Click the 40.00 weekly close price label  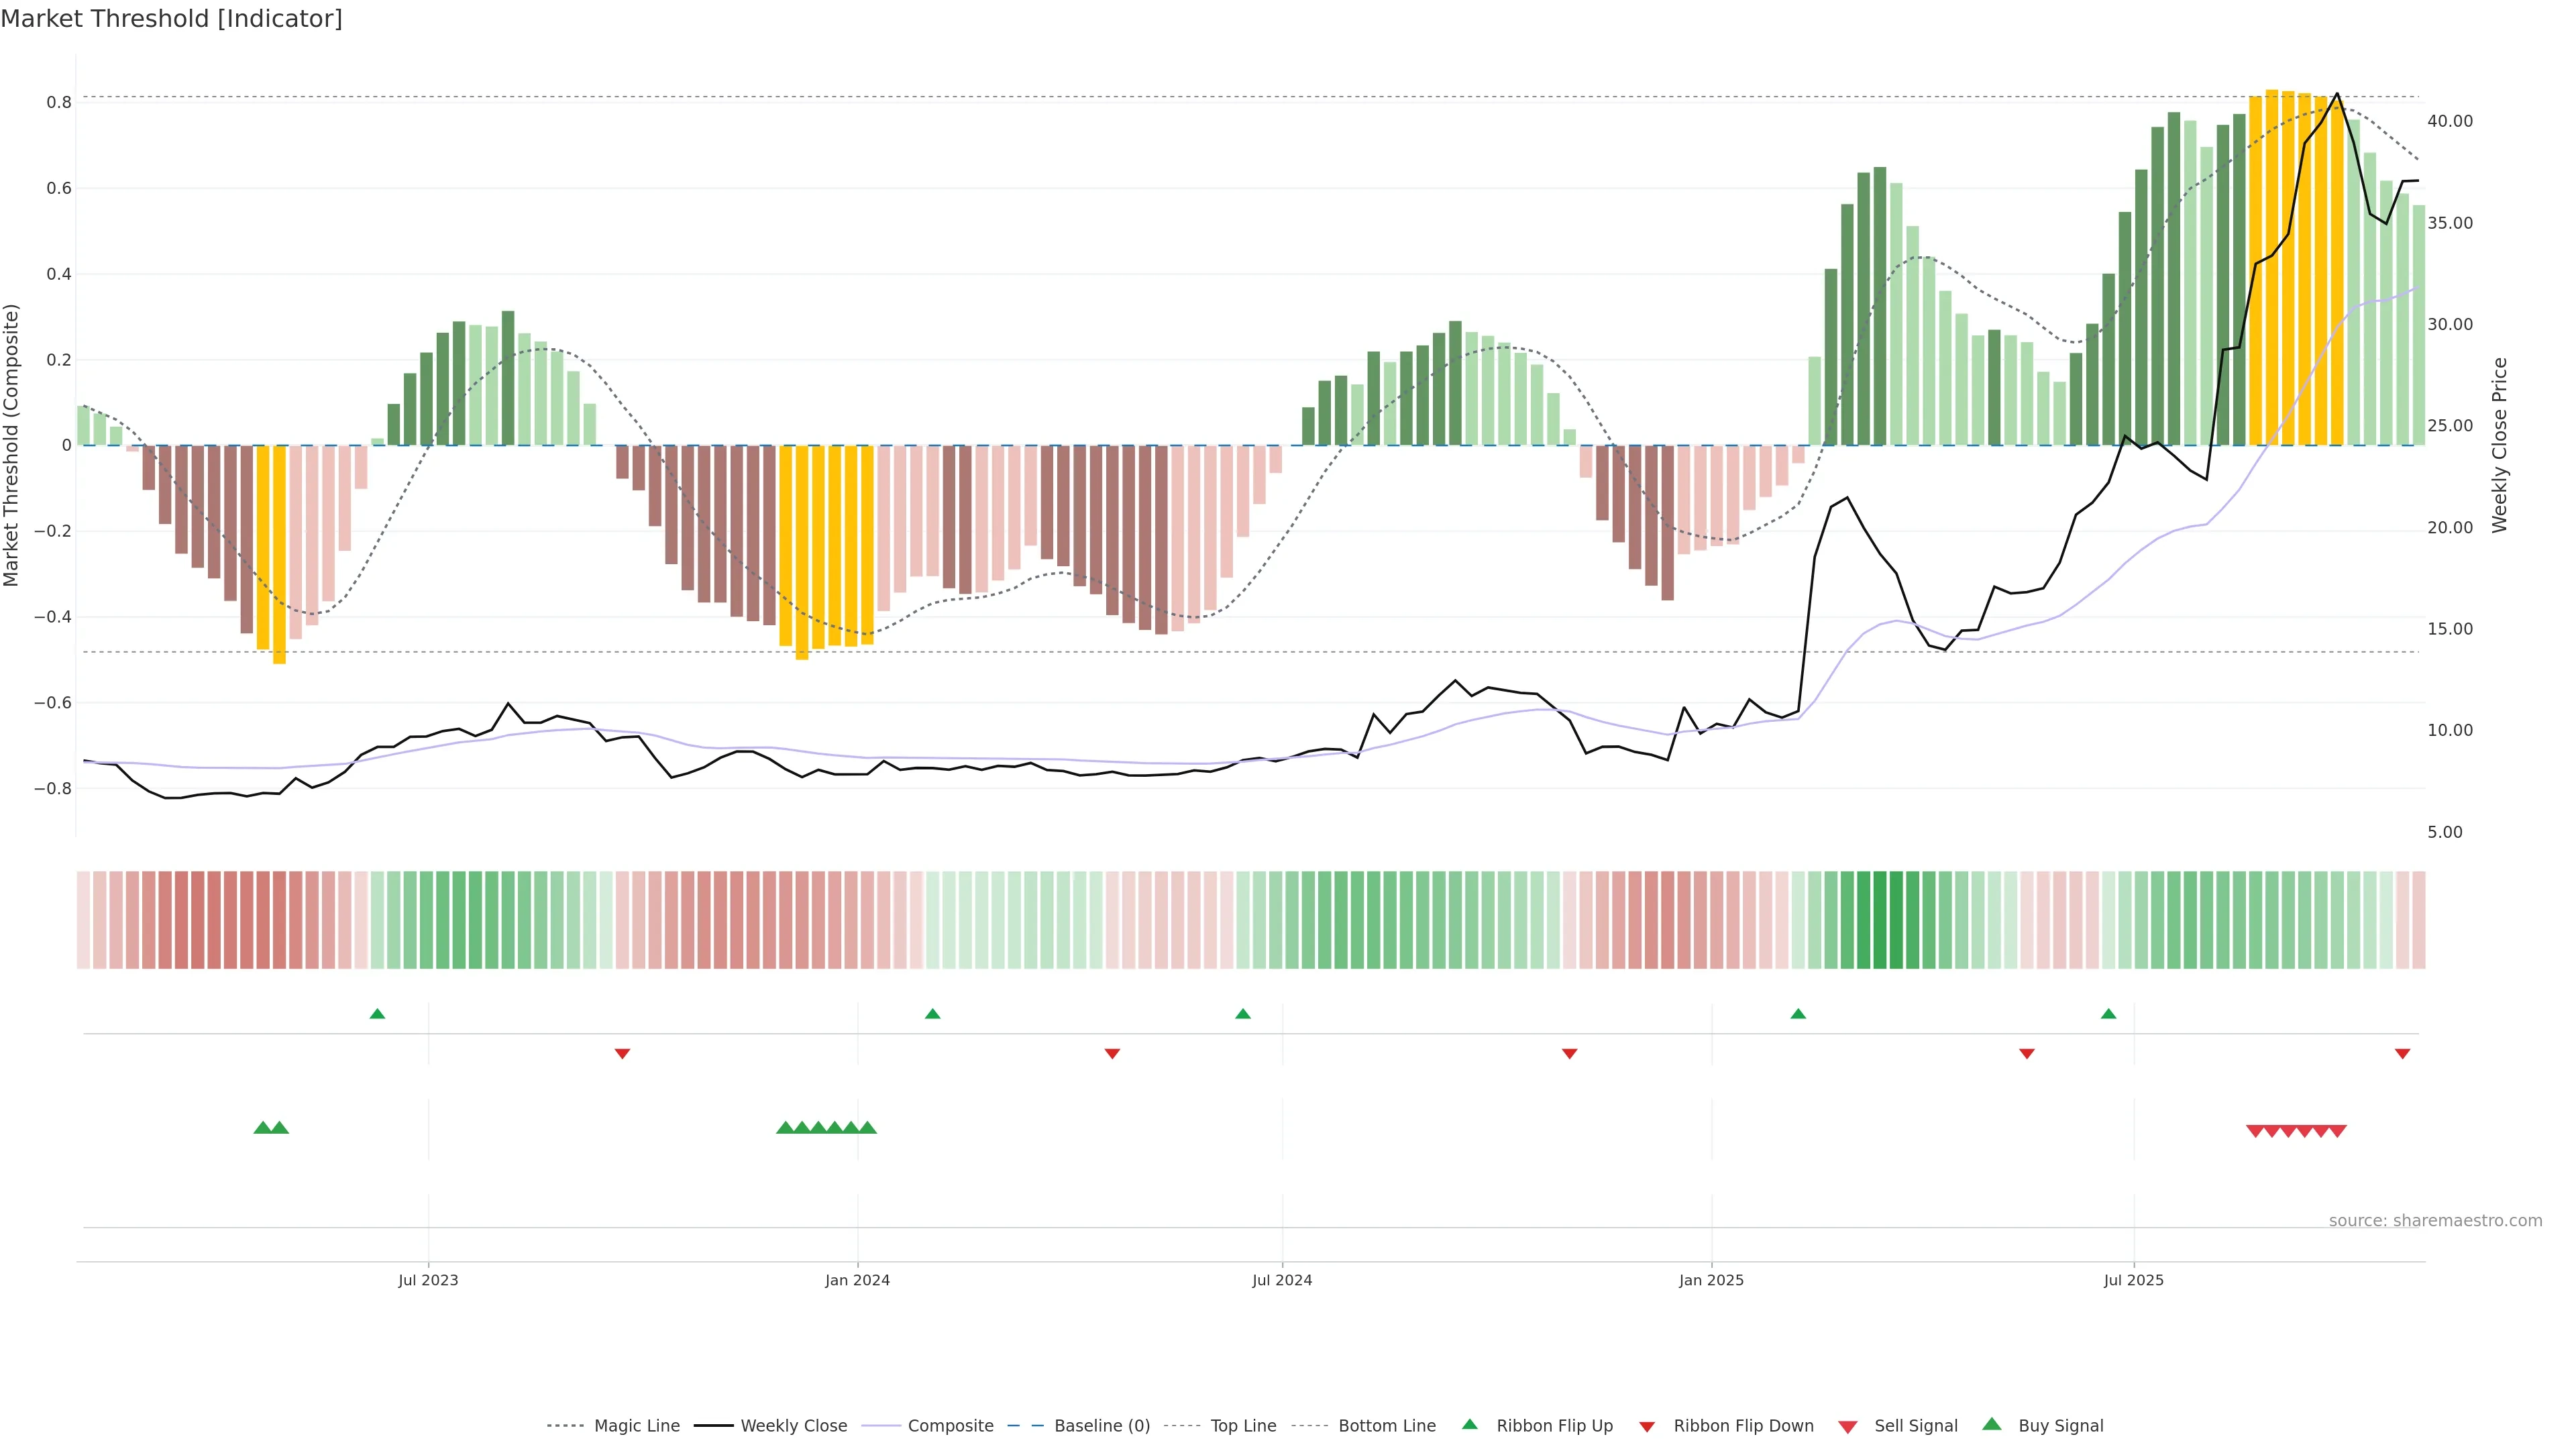[x=2449, y=121]
